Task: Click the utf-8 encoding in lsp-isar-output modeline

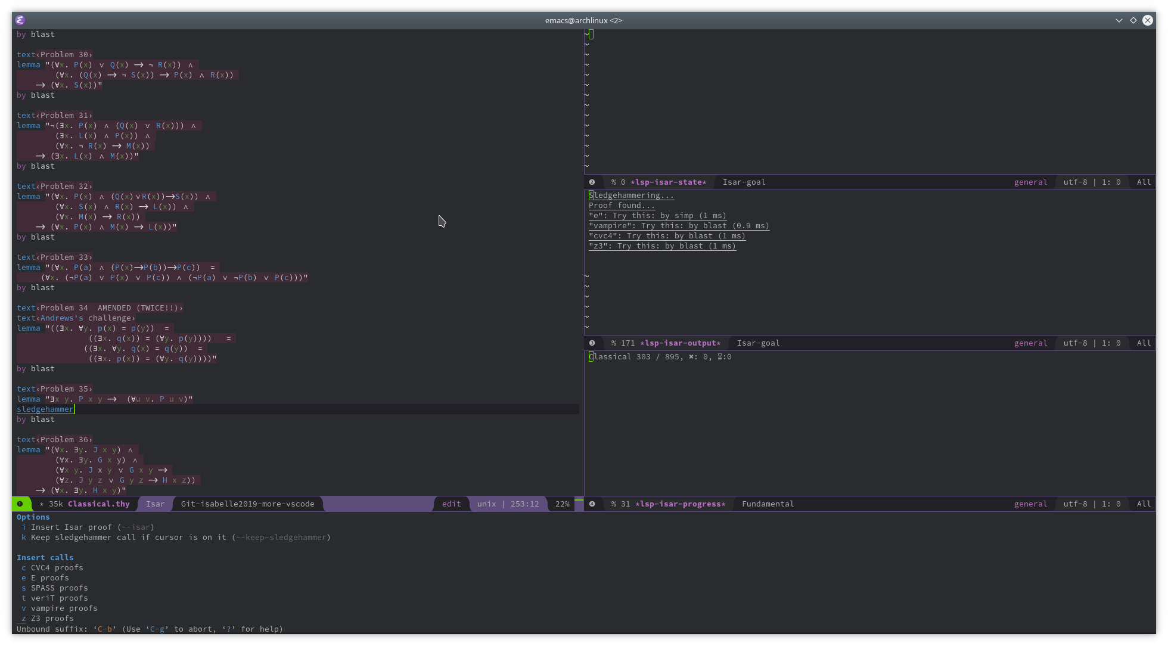Action: click(1076, 343)
